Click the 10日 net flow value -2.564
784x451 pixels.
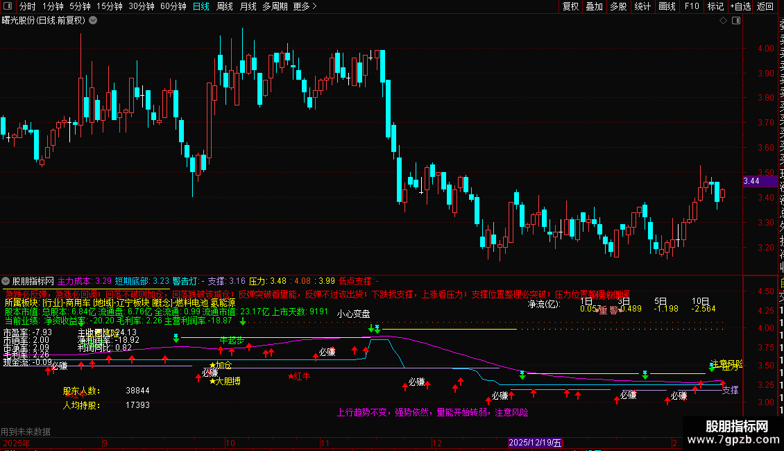tap(704, 309)
